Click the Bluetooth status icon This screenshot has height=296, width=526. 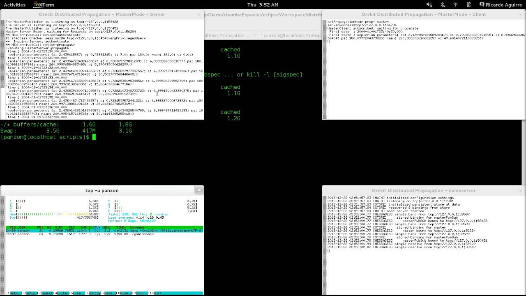[x=443, y=5]
